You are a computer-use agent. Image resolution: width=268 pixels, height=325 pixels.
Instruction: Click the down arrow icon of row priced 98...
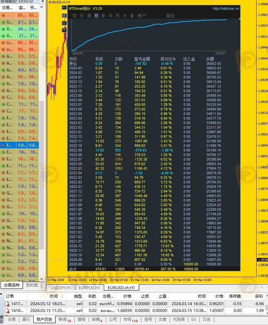(x=3, y=77)
